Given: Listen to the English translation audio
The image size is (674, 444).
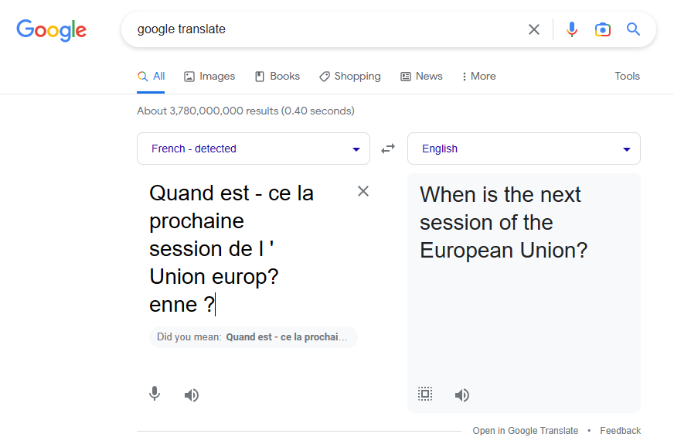Looking at the screenshot, I should (462, 394).
